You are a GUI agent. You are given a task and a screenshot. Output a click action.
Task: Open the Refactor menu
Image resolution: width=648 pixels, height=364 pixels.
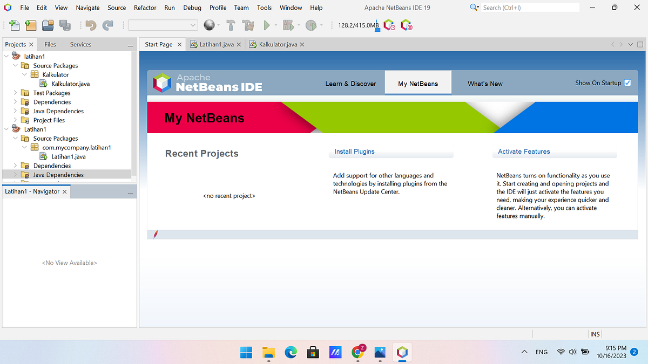point(145,8)
